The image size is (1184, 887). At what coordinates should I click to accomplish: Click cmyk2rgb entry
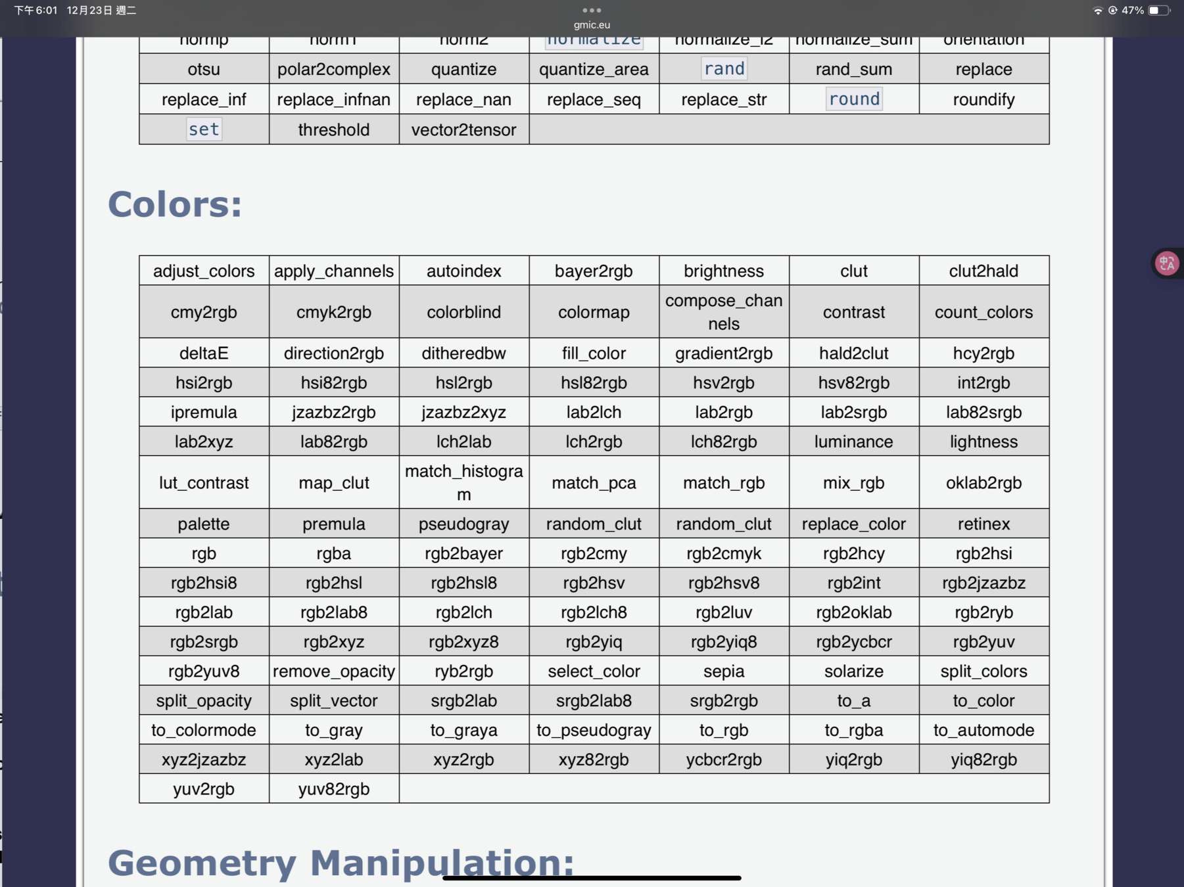coord(334,312)
